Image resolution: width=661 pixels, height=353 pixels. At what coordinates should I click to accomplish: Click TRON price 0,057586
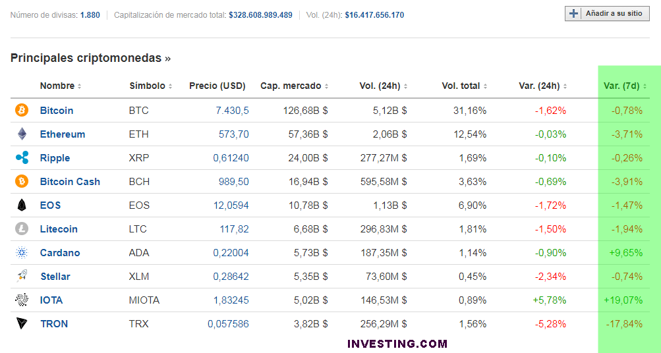[228, 323]
